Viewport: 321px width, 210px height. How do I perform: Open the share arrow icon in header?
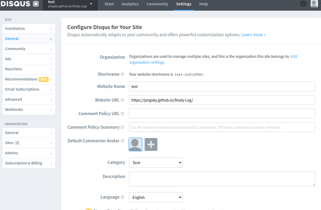(303, 4)
